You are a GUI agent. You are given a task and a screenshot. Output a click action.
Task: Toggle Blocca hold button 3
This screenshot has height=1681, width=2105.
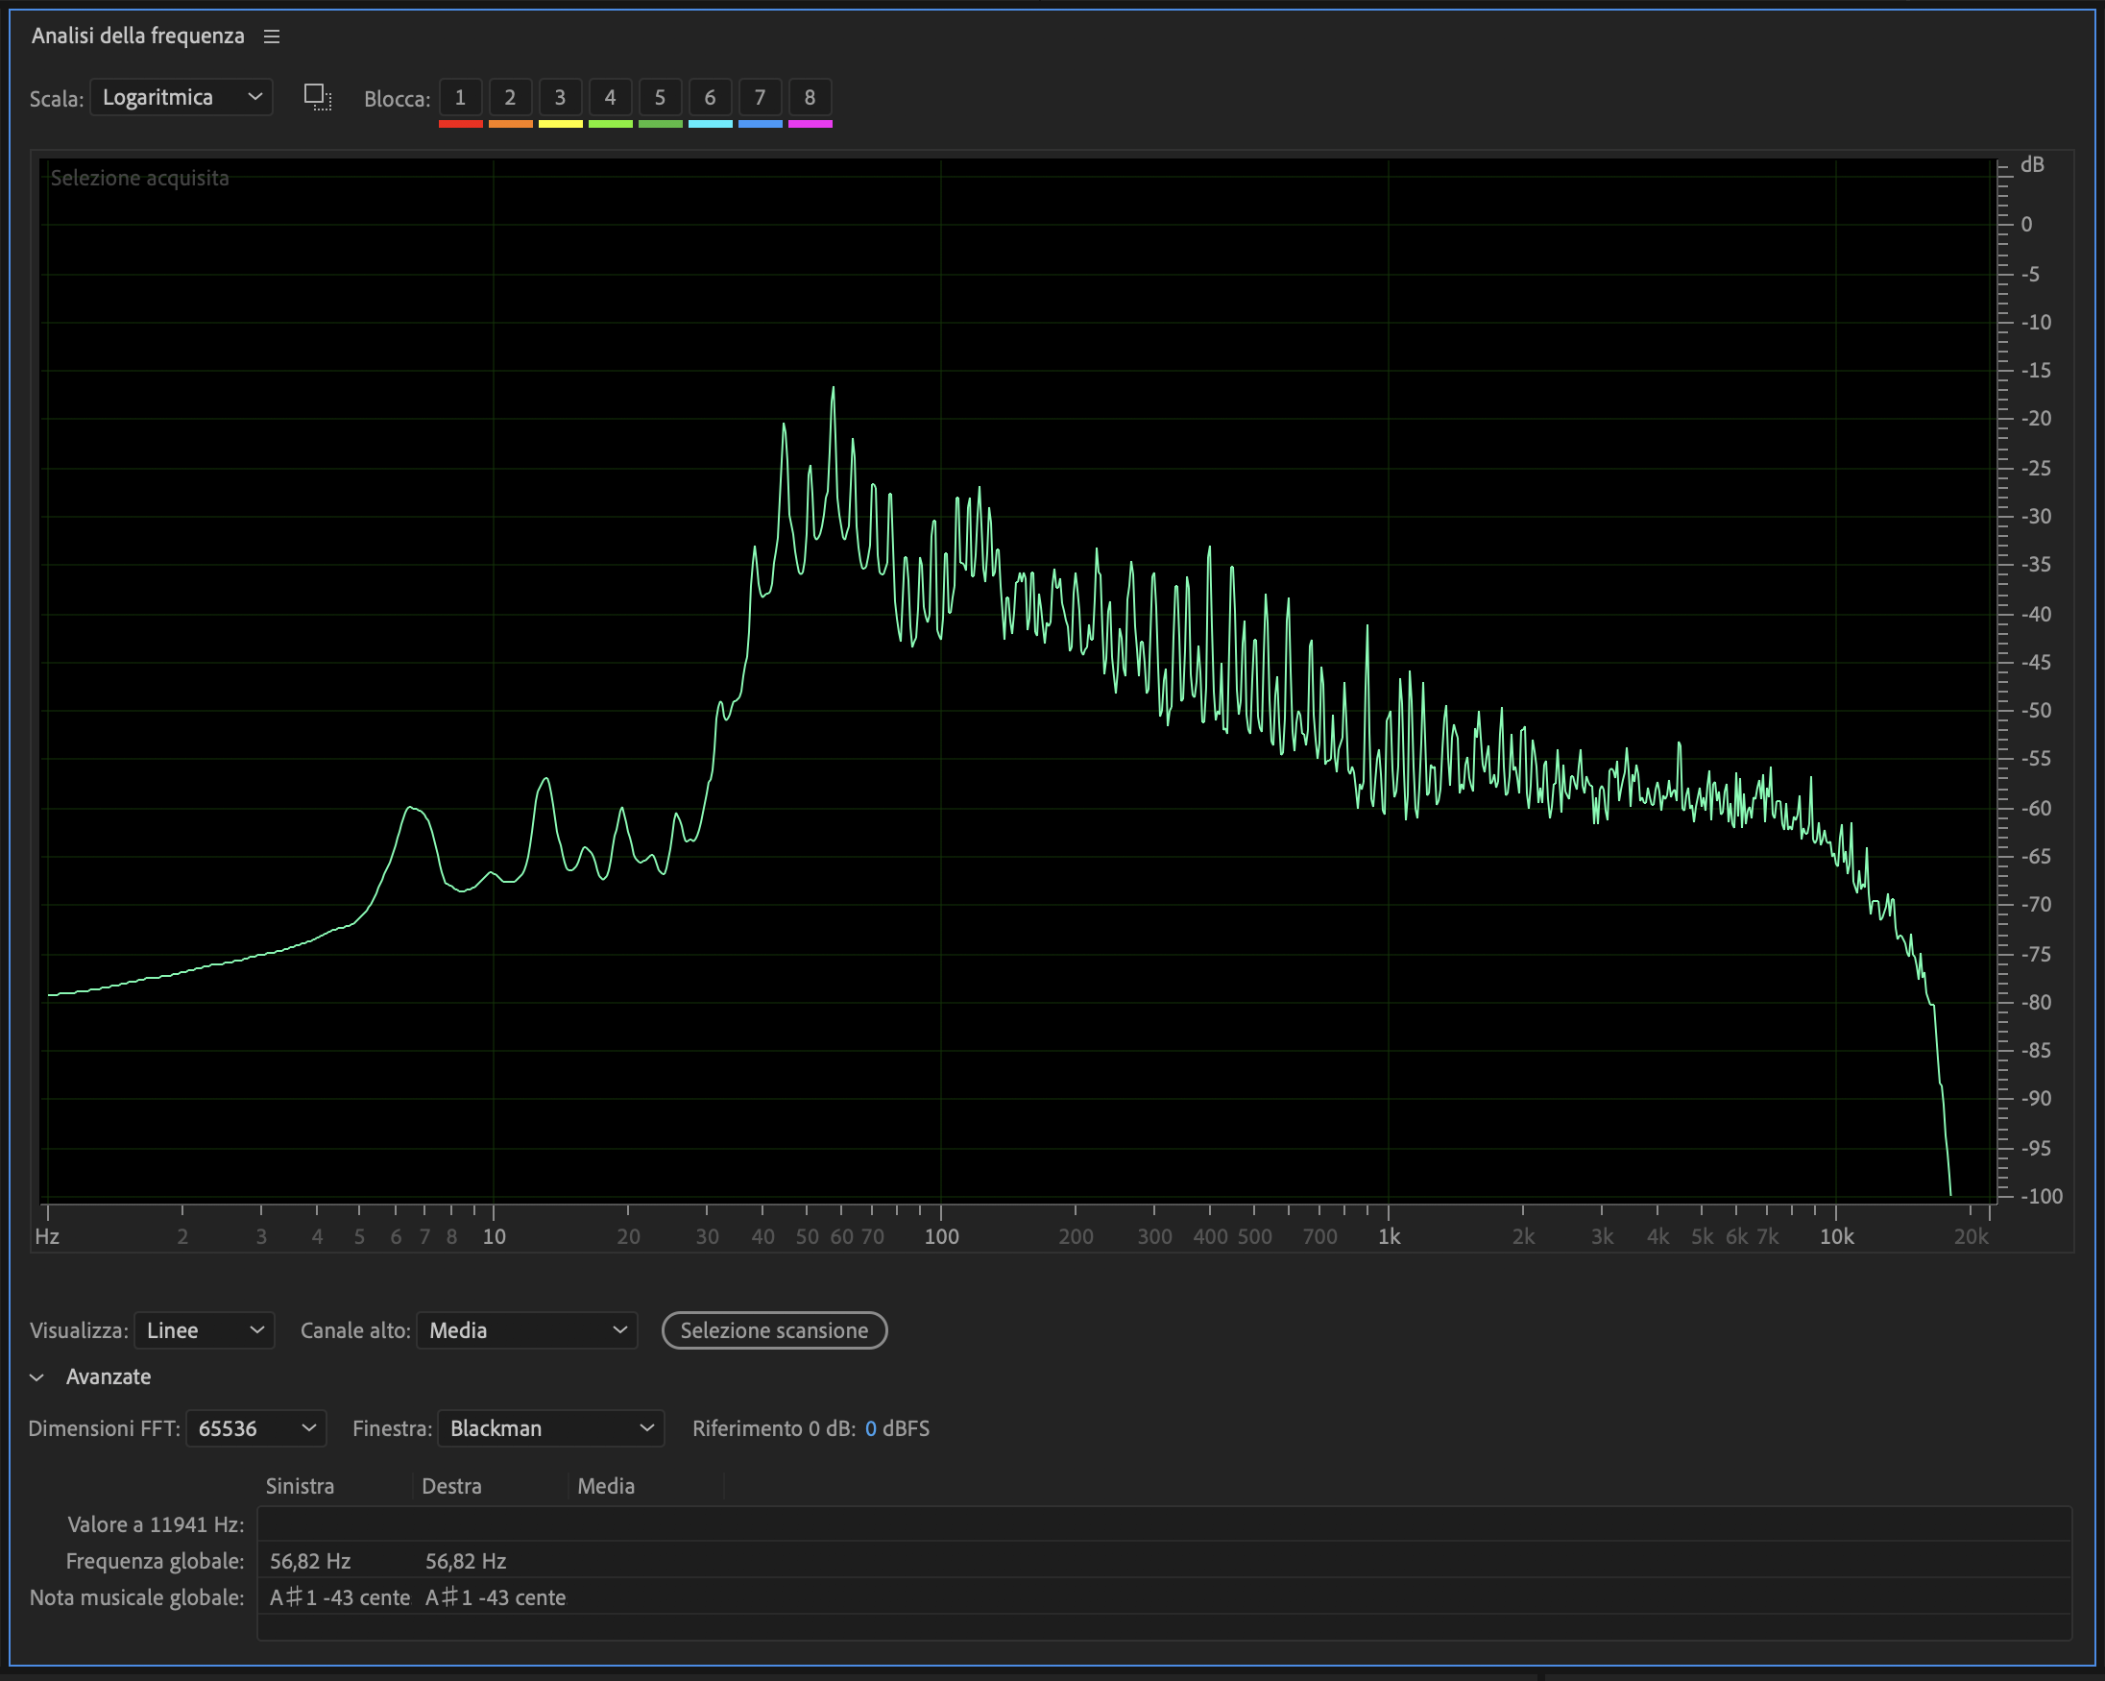coord(560,97)
